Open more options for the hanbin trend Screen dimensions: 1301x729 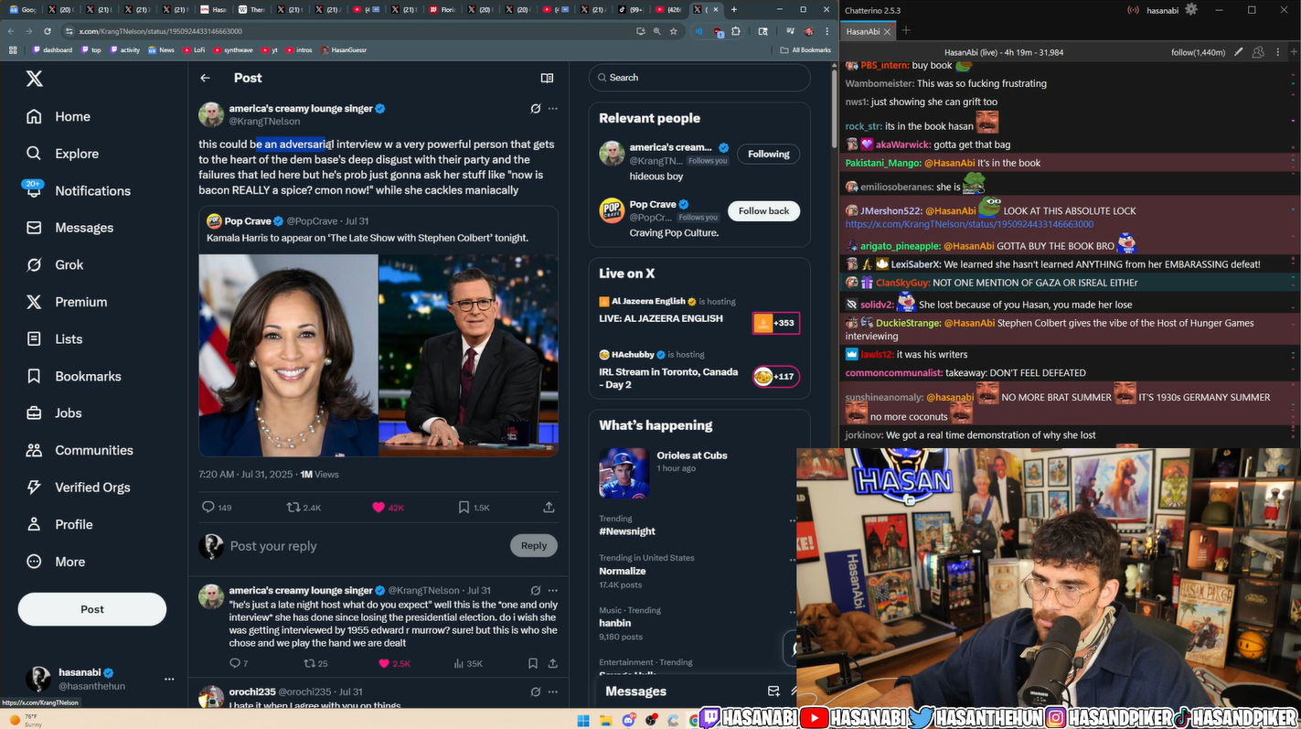point(793,613)
